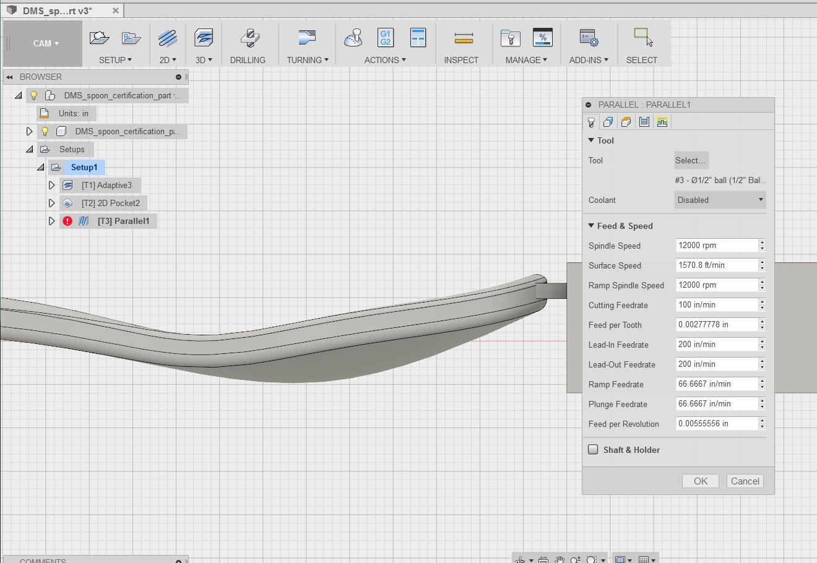817x563 pixels.
Task: Click the Select tool icon
Action: (x=642, y=38)
